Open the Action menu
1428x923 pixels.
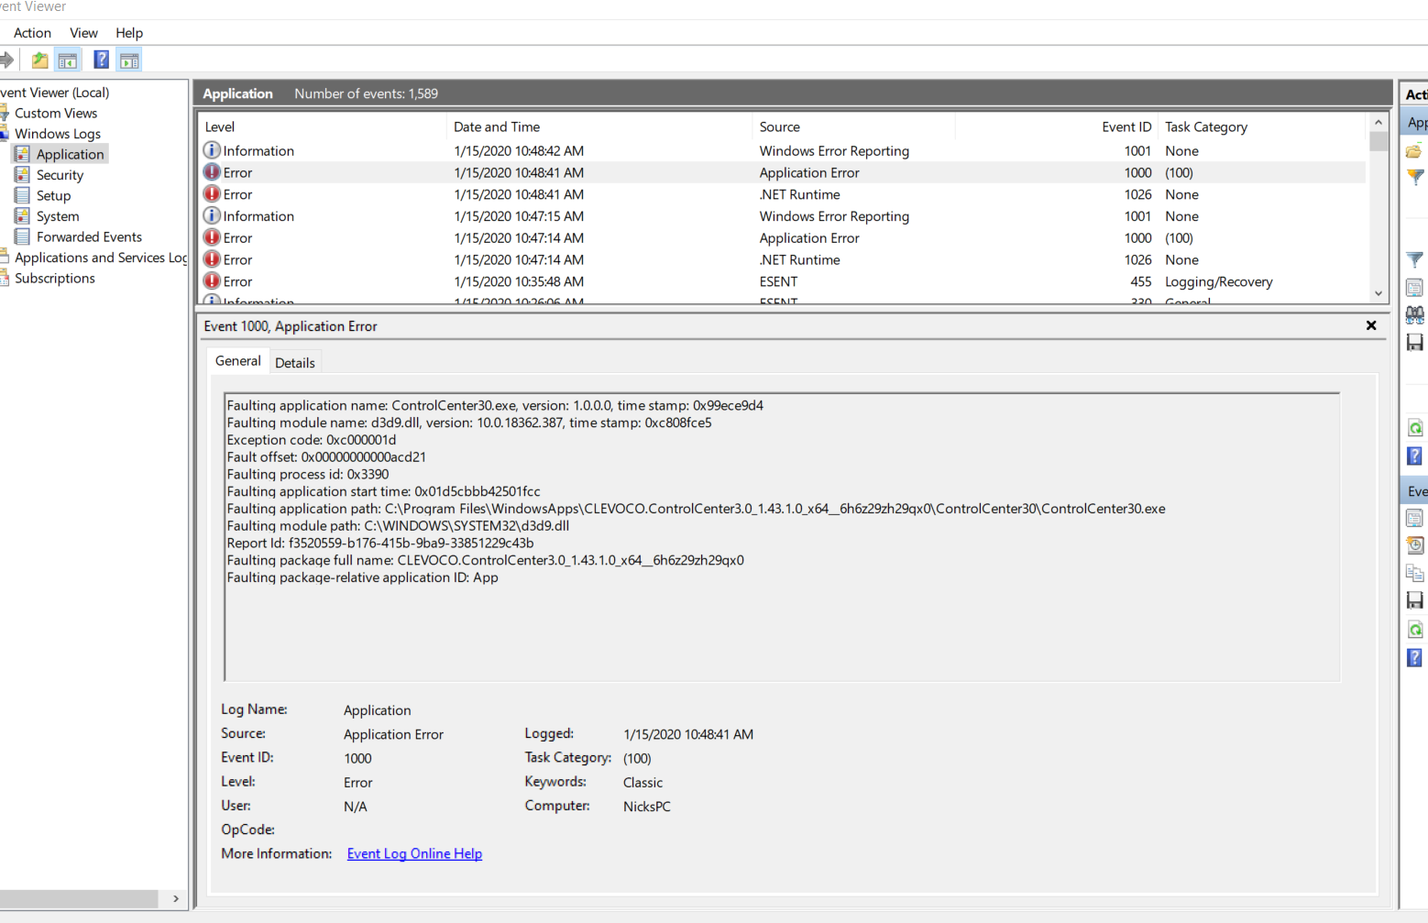(32, 33)
